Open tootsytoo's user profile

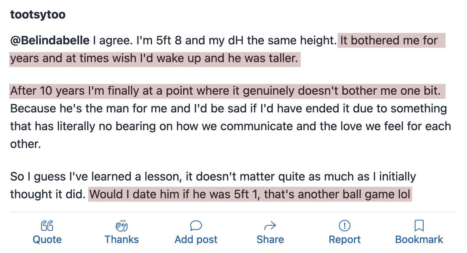point(38,15)
